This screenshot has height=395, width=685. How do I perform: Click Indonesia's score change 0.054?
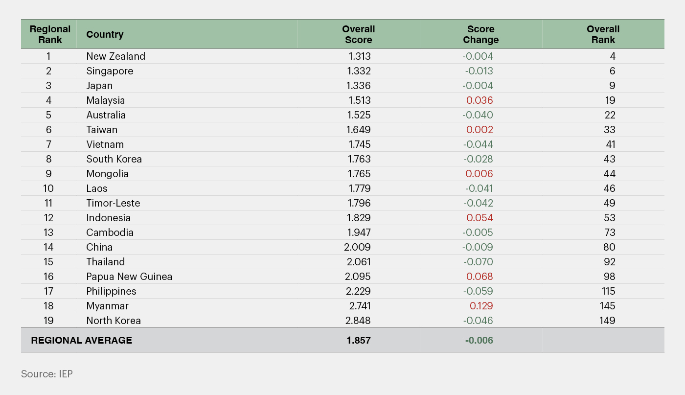479,218
